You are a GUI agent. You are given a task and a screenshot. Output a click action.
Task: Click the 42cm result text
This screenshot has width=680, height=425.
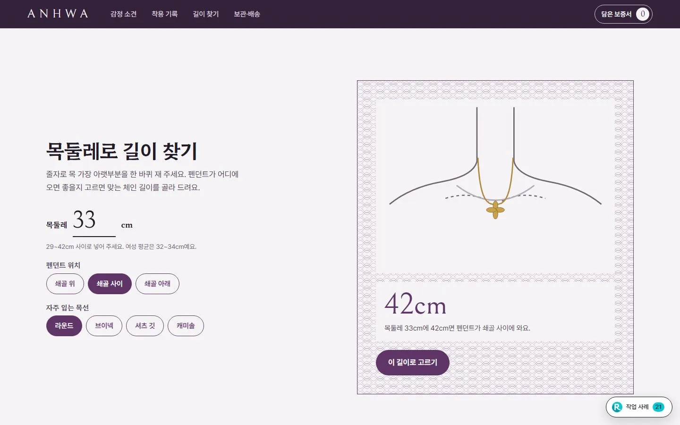(x=416, y=304)
